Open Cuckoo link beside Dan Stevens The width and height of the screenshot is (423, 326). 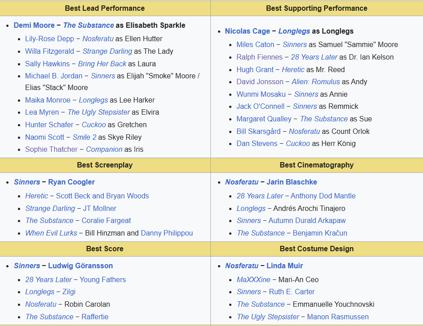298,144
